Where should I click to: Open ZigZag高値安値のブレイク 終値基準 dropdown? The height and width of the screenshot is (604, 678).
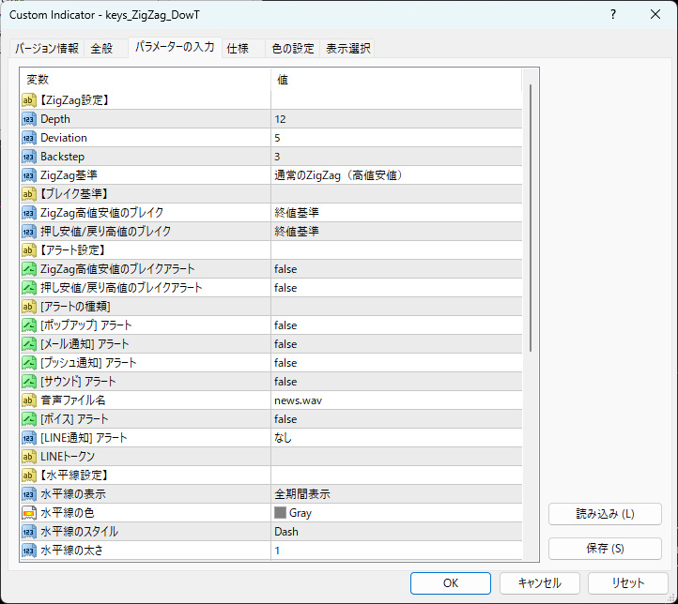396,213
